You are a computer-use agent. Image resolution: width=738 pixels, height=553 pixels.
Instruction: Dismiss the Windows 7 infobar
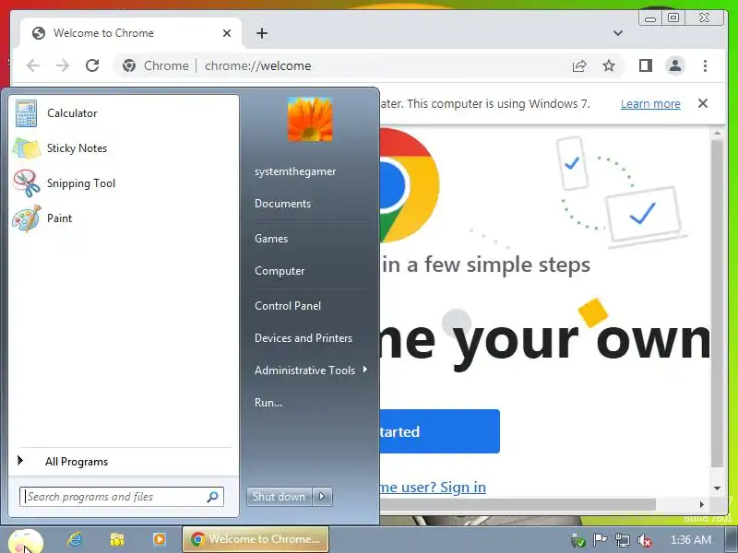(703, 103)
